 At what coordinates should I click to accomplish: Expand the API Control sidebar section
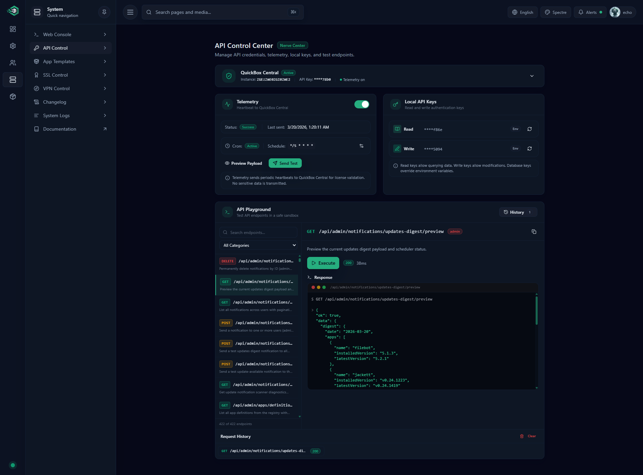(105, 48)
